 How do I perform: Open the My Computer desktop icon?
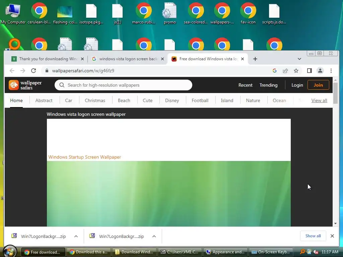click(x=13, y=13)
